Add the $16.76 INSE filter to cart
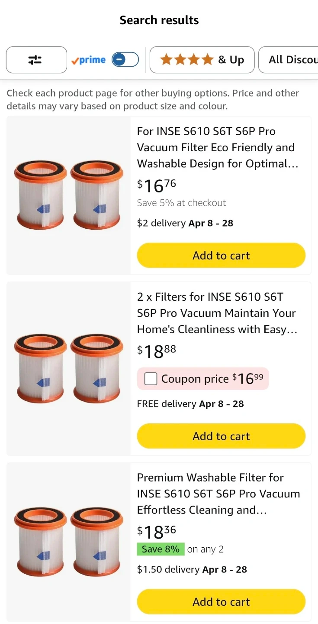The image size is (318, 624). (221, 256)
